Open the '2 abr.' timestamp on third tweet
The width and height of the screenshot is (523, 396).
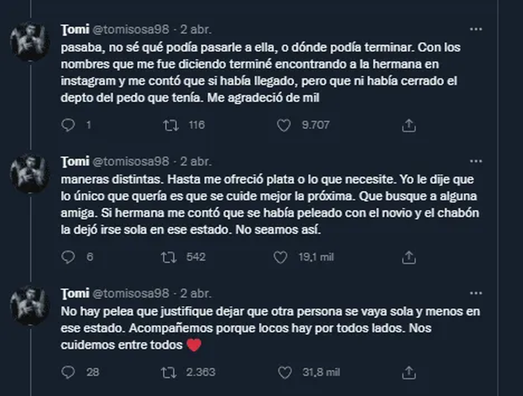[196, 294]
